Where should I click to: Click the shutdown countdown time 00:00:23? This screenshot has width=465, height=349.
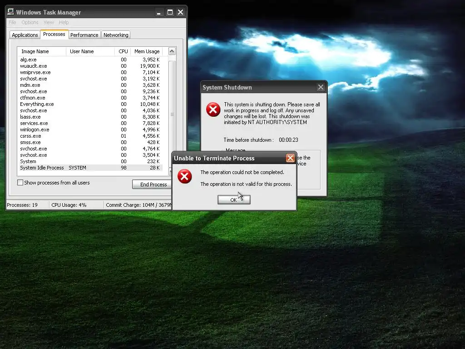coord(288,140)
